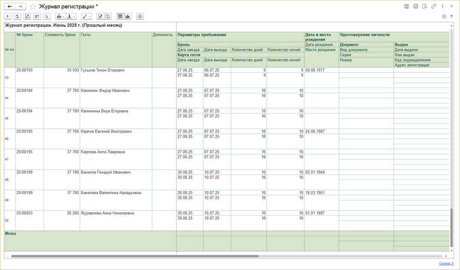
Task: Click the save diskette icon
Action: pyautogui.click(x=407, y=6)
